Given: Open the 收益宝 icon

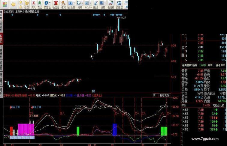Looking at the screenshot, I should (x=56, y=3).
